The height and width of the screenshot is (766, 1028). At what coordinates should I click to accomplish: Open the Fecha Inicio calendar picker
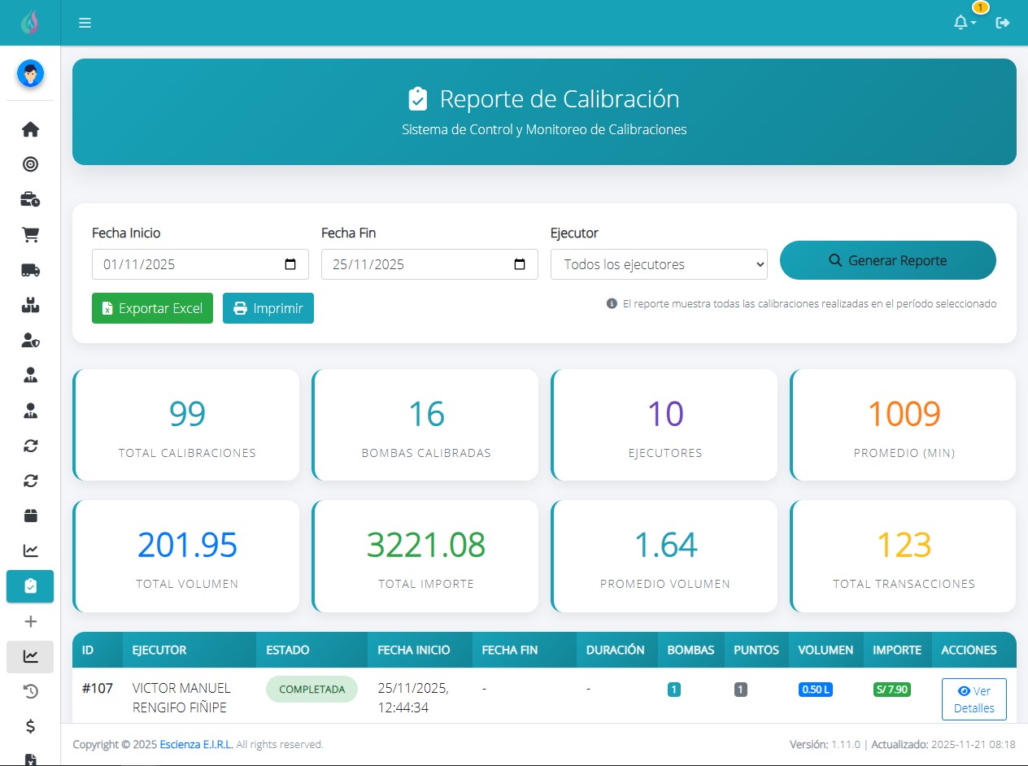click(290, 264)
